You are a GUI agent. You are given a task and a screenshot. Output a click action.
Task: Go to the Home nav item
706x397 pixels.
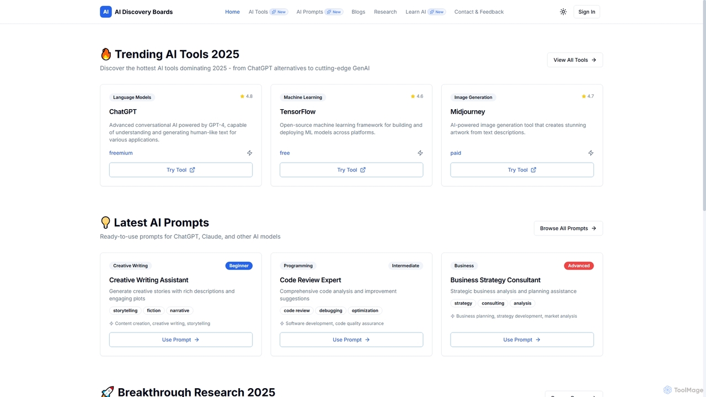[232, 12]
